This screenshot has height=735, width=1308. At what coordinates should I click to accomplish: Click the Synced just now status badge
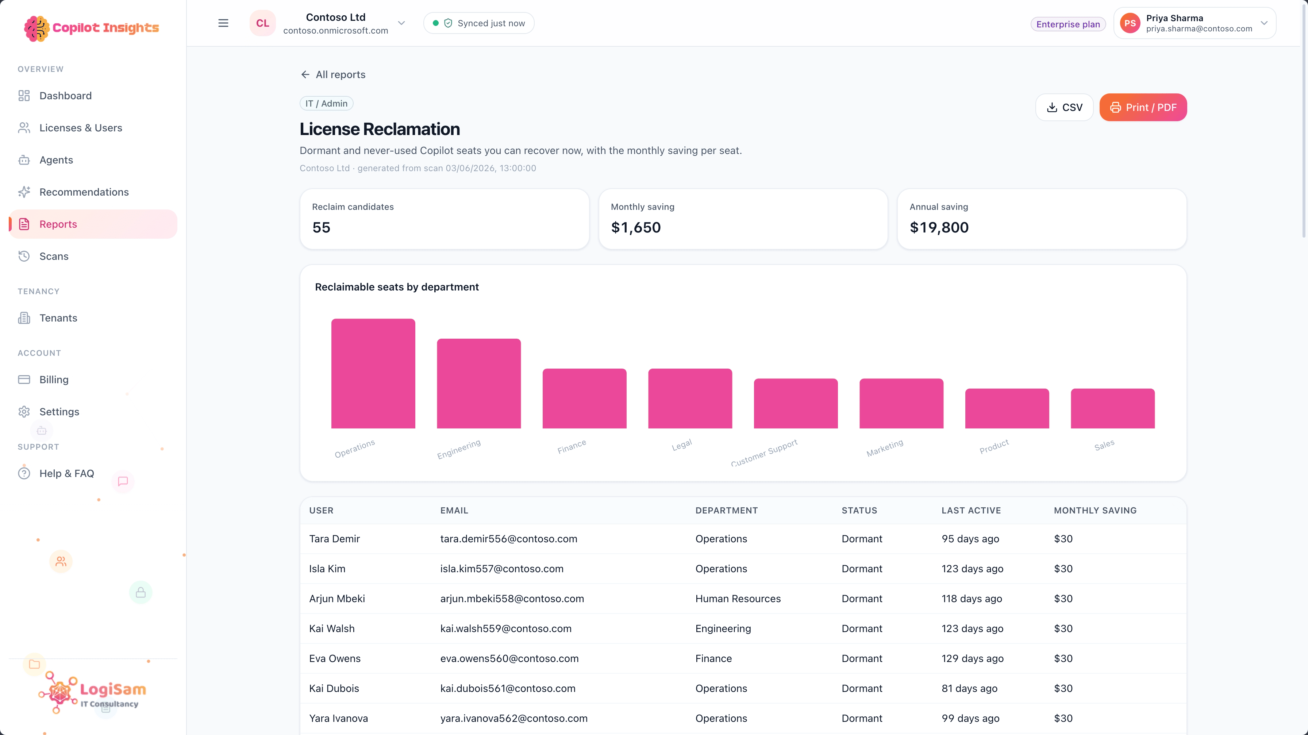[x=479, y=23]
